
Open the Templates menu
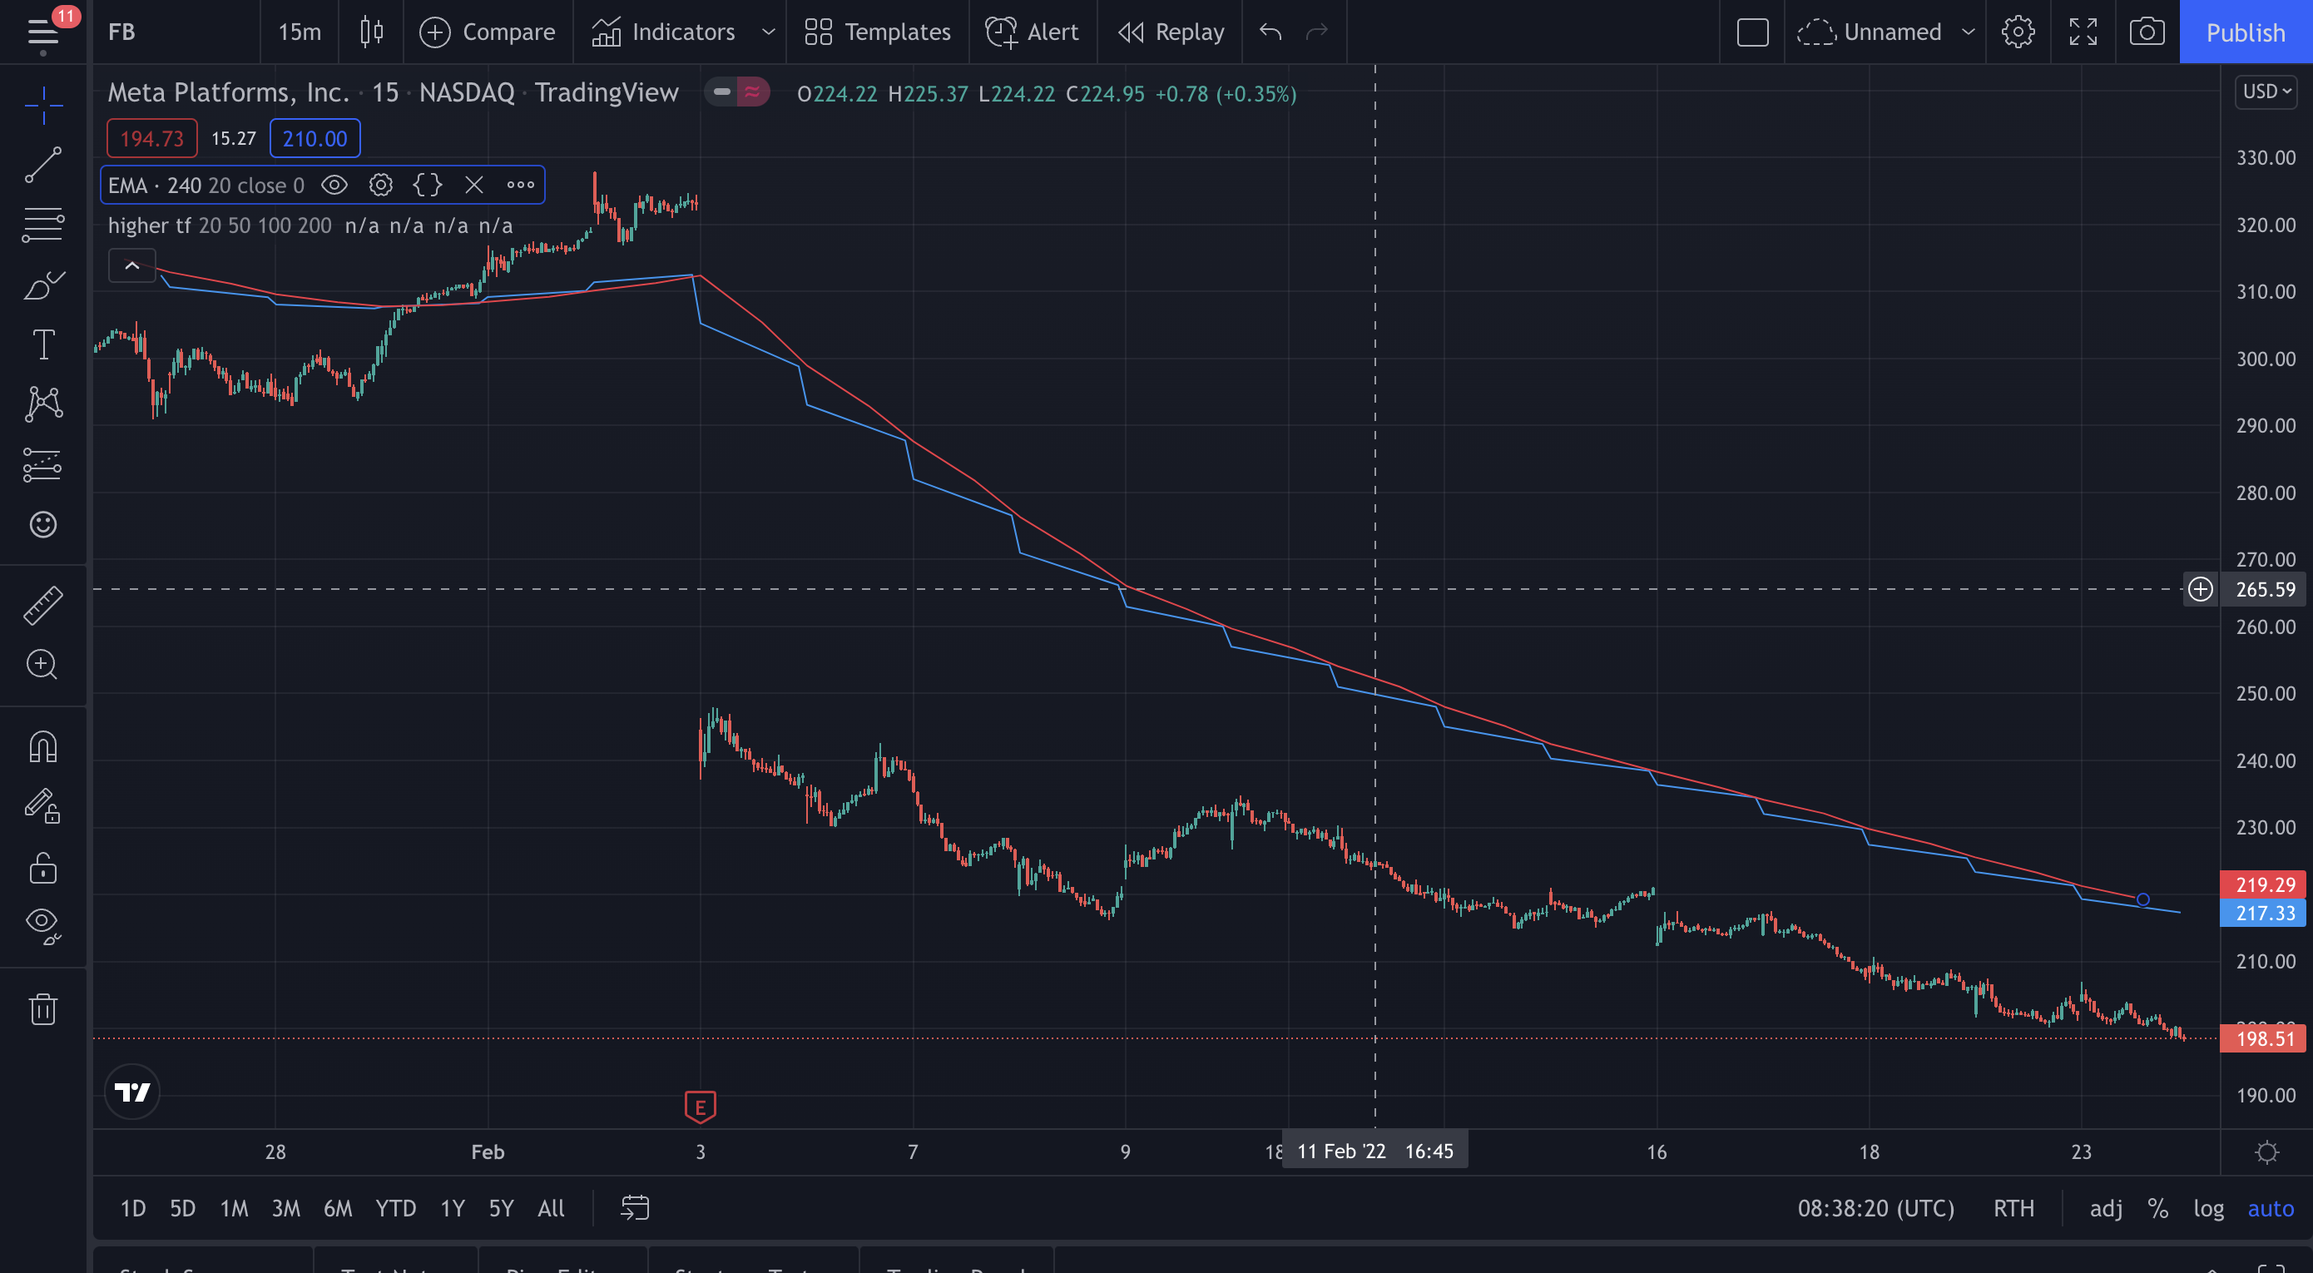(878, 32)
